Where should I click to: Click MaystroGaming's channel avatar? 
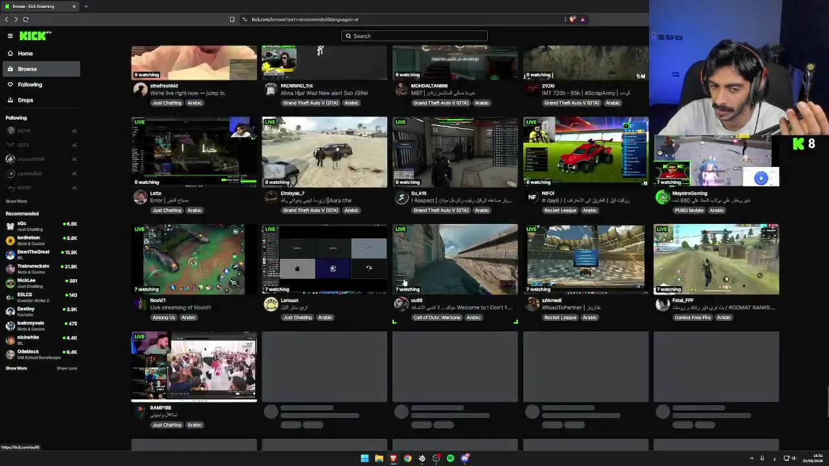(x=663, y=197)
